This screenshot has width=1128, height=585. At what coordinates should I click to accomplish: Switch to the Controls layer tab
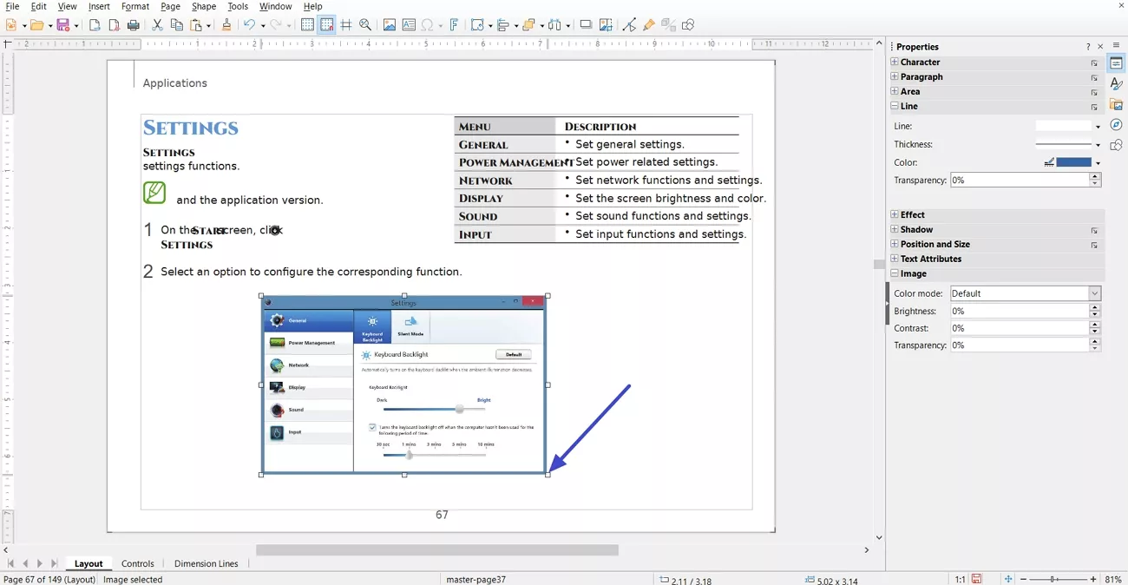point(138,563)
